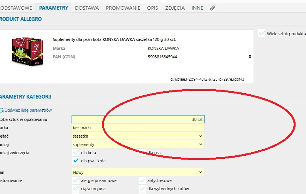Check the ciąża urojona option
Screen dimensions: 306x194
coord(76,189)
